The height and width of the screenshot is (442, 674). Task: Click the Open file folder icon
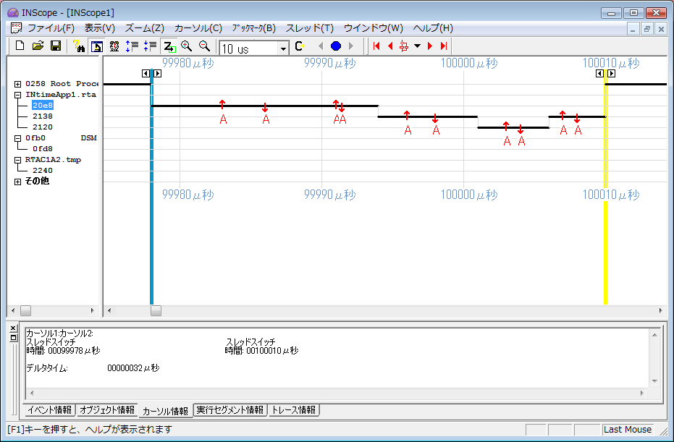[38, 46]
